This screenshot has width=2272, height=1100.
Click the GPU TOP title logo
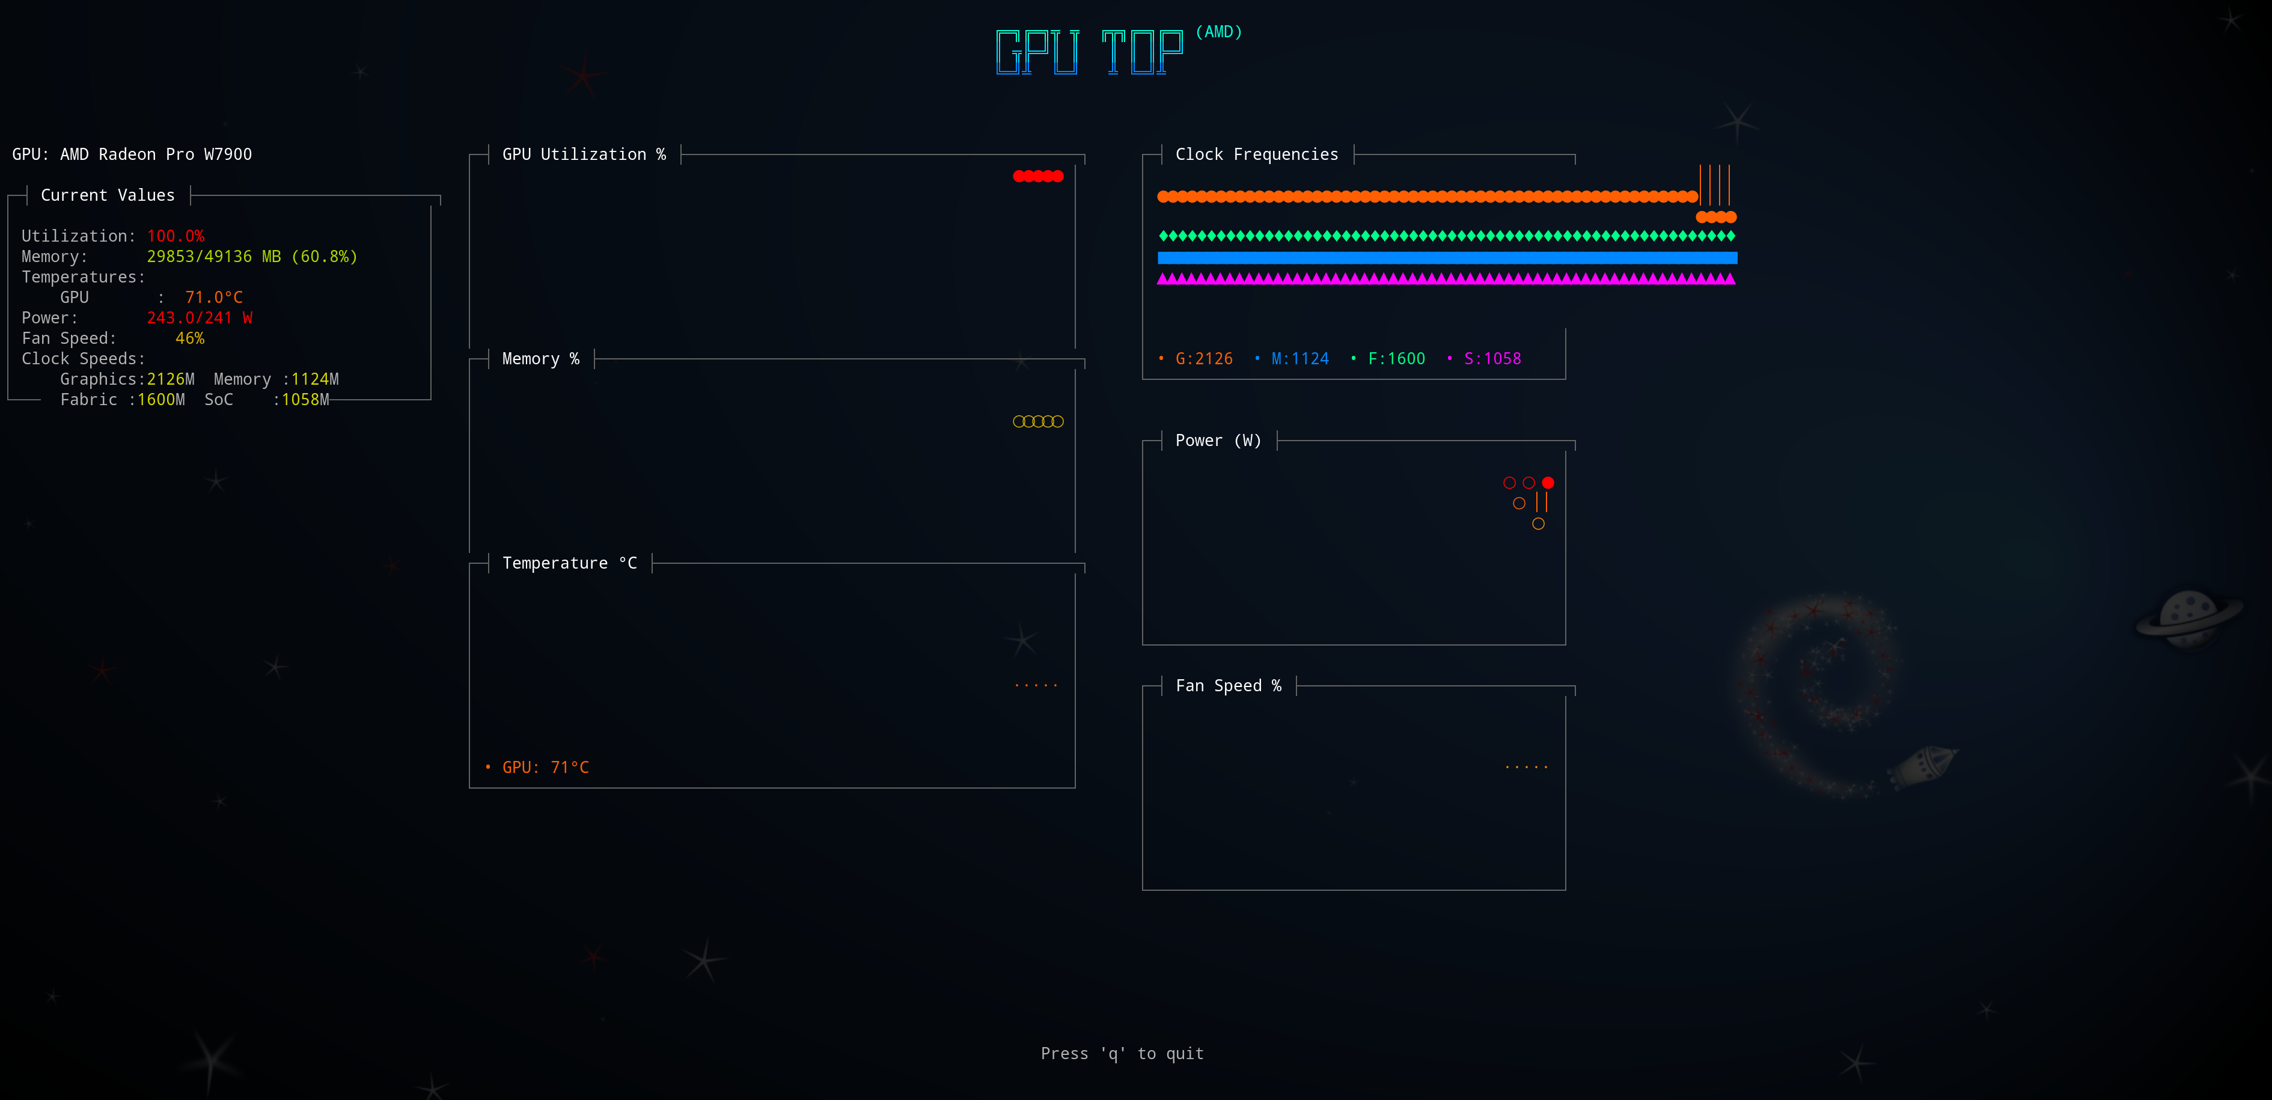1089,52
